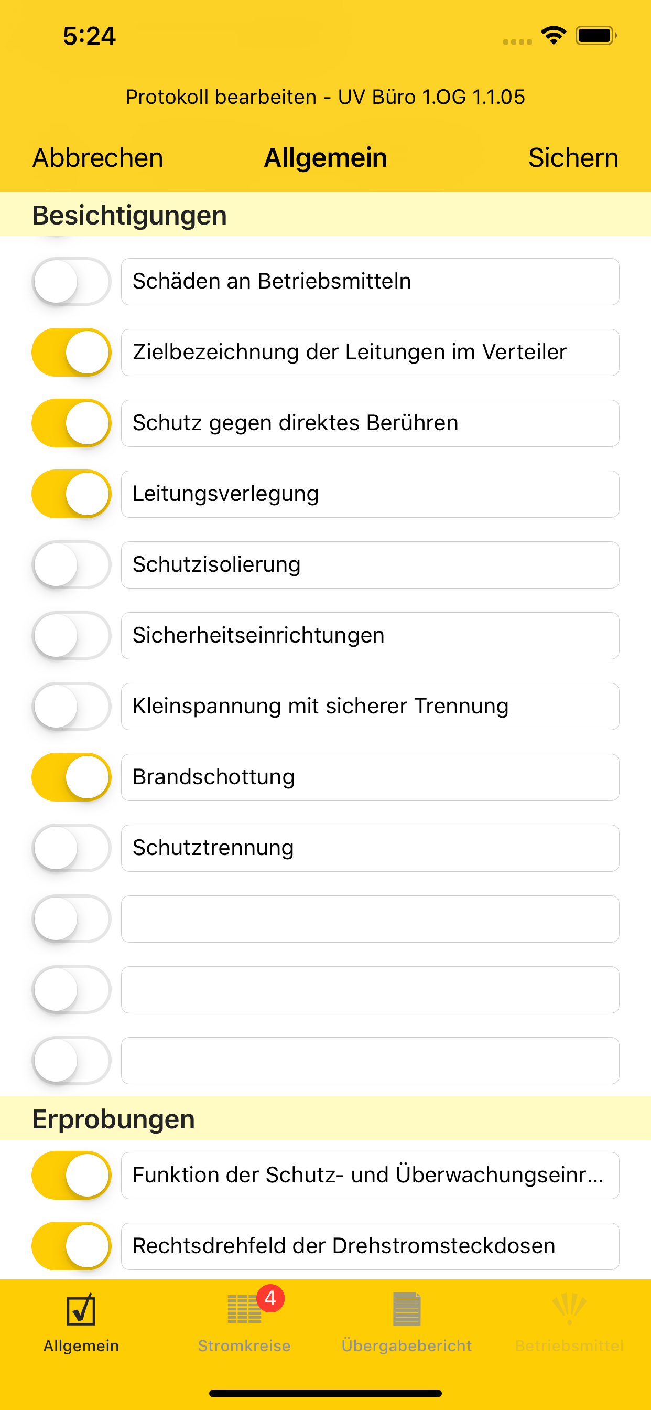This screenshot has height=1410, width=651.
Task: Enable the Schutzisolierung switch
Action: (x=72, y=564)
